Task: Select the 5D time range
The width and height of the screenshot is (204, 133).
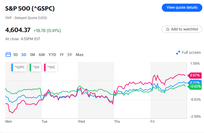Action: [x=24, y=55]
